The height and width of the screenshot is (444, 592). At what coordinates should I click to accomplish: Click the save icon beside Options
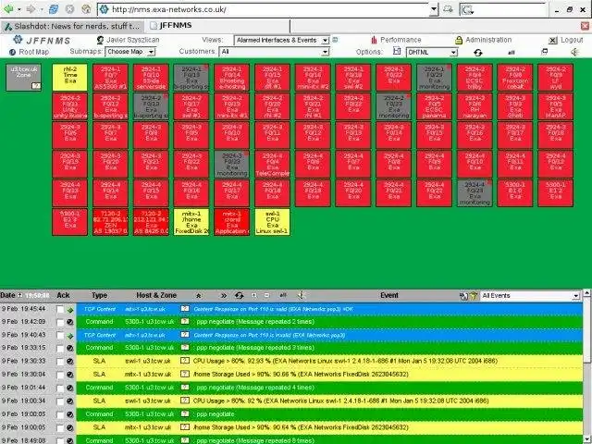point(397,51)
